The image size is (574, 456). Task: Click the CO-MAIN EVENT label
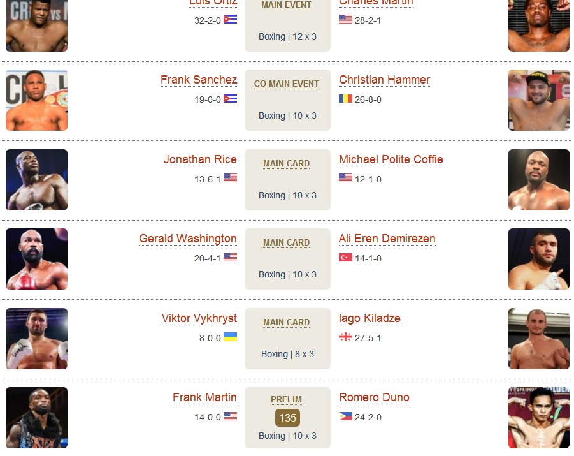tap(287, 84)
